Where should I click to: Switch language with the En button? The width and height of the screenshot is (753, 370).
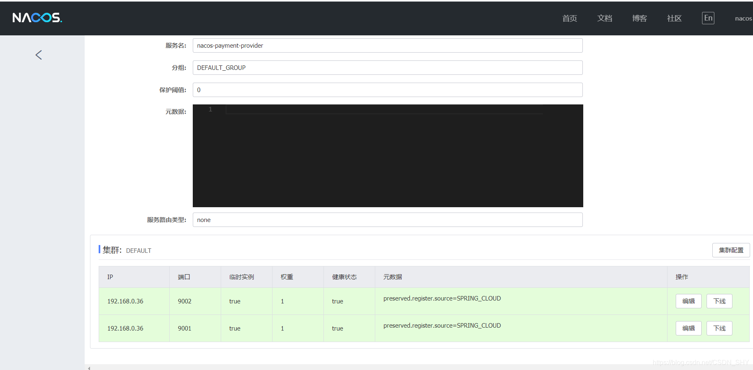pos(708,18)
